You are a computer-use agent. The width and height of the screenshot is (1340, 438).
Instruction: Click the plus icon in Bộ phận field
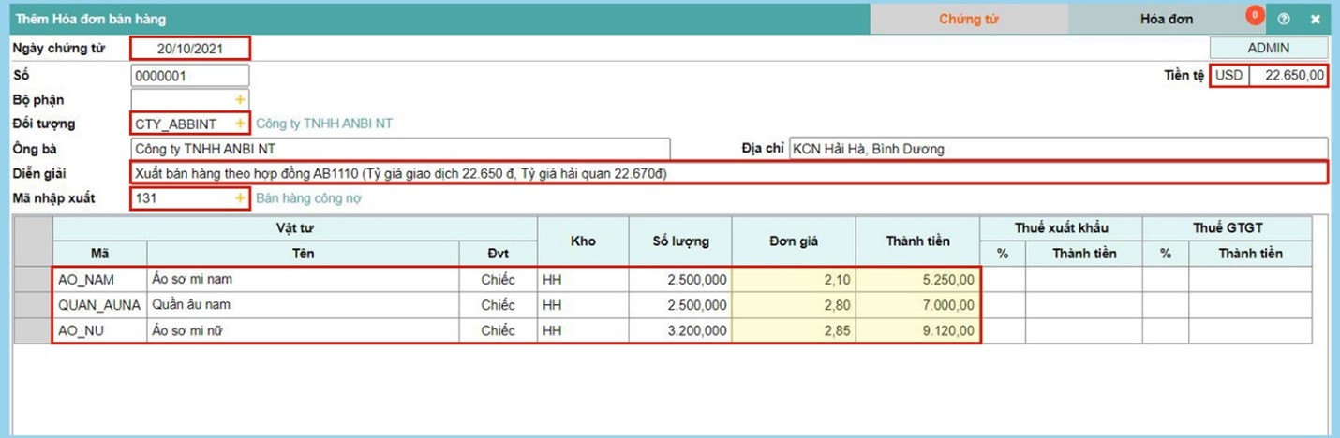click(239, 99)
